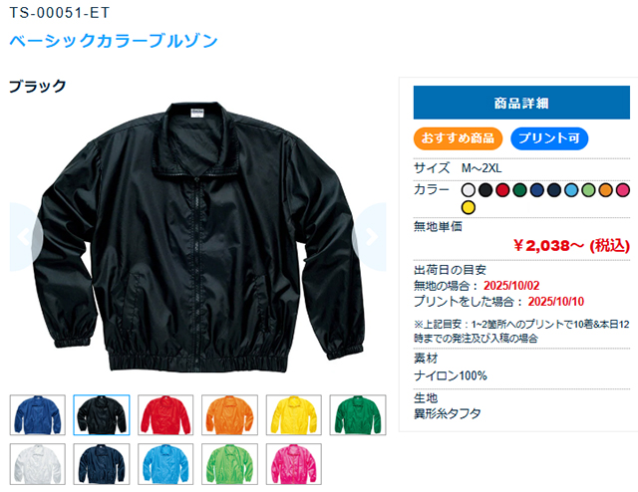View the red jacket thumbnail

point(165,414)
